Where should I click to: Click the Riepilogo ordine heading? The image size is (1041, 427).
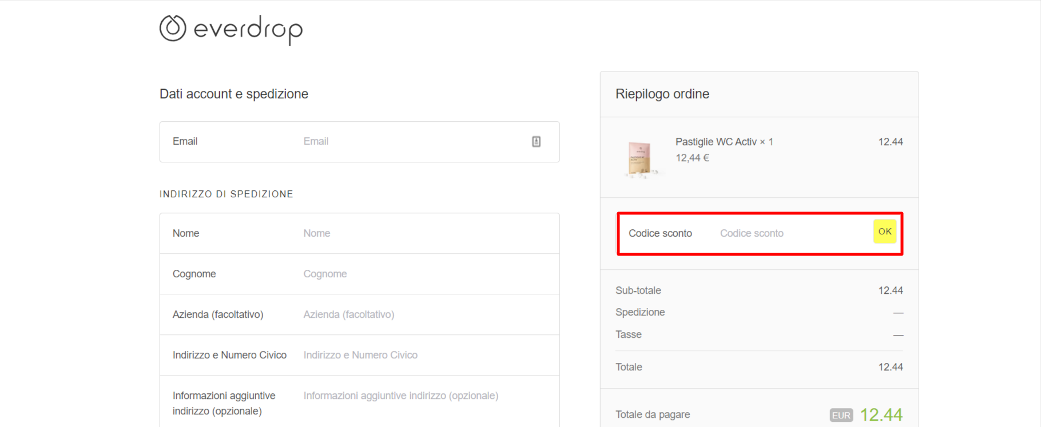[662, 94]
